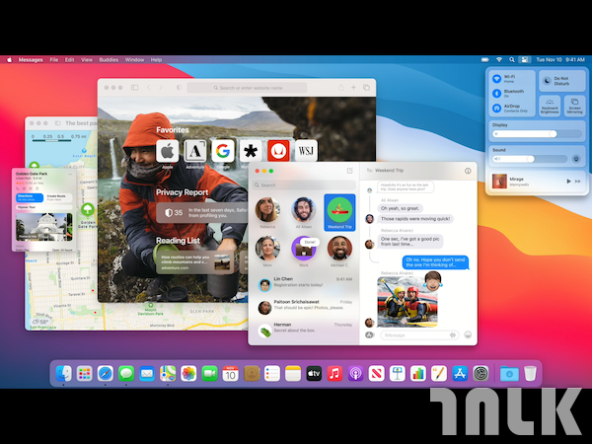
Task: Open Trash in the dock
Action: pyautogui.click(x=530, y=373)
